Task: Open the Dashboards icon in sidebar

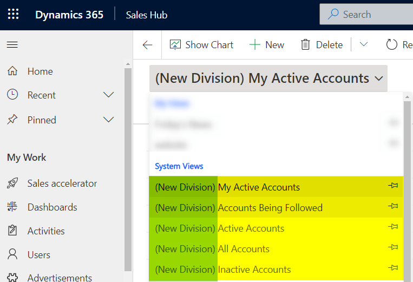Action: [12, 207]
